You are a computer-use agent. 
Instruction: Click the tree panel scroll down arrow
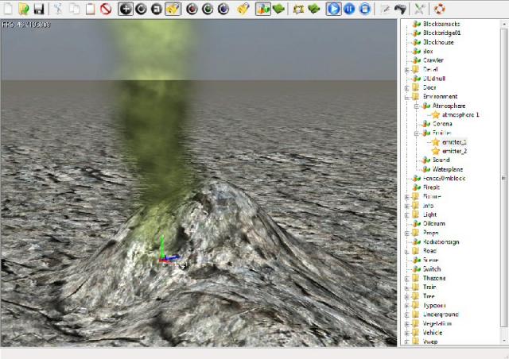[x=504, y=340]
